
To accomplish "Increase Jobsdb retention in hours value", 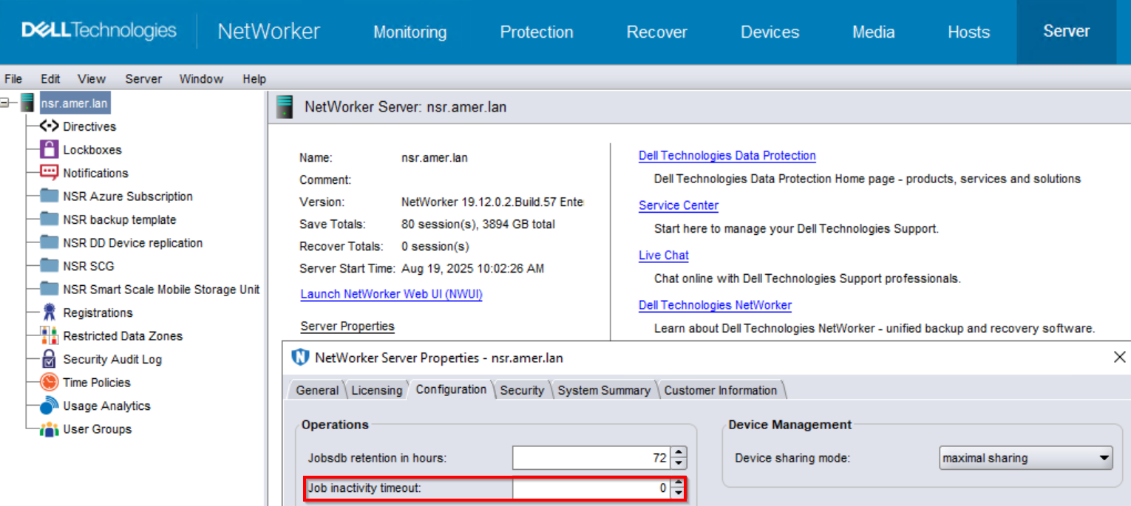I will tap(679, 452).
